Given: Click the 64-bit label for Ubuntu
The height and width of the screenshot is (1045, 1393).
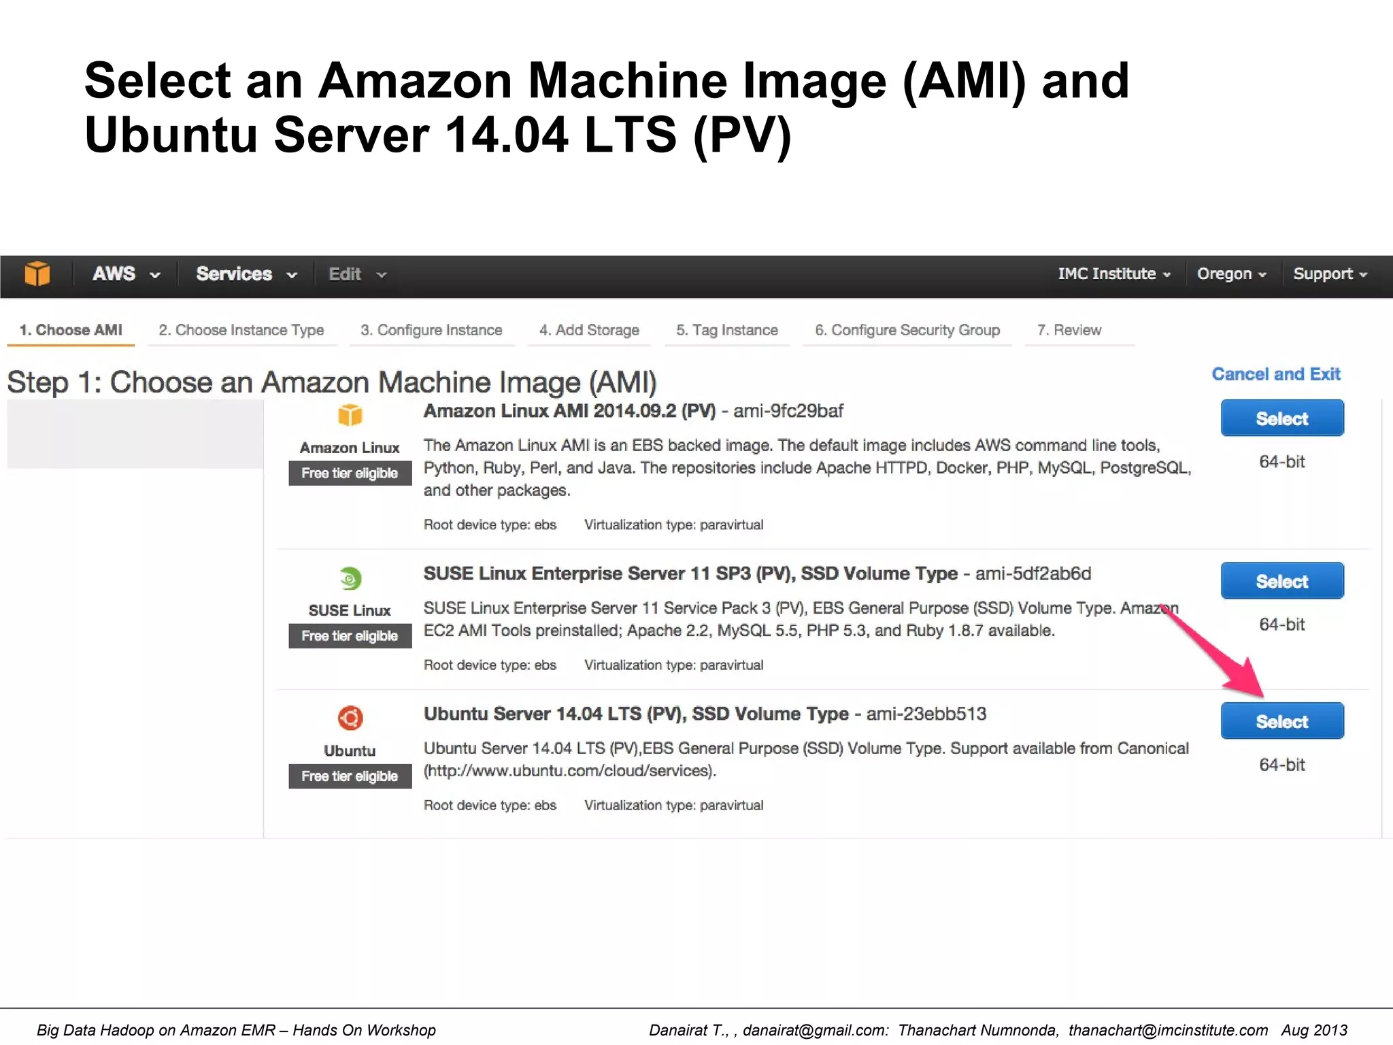Looking at the screenshot, I should pyautogui.click(x=1282, y=765).
